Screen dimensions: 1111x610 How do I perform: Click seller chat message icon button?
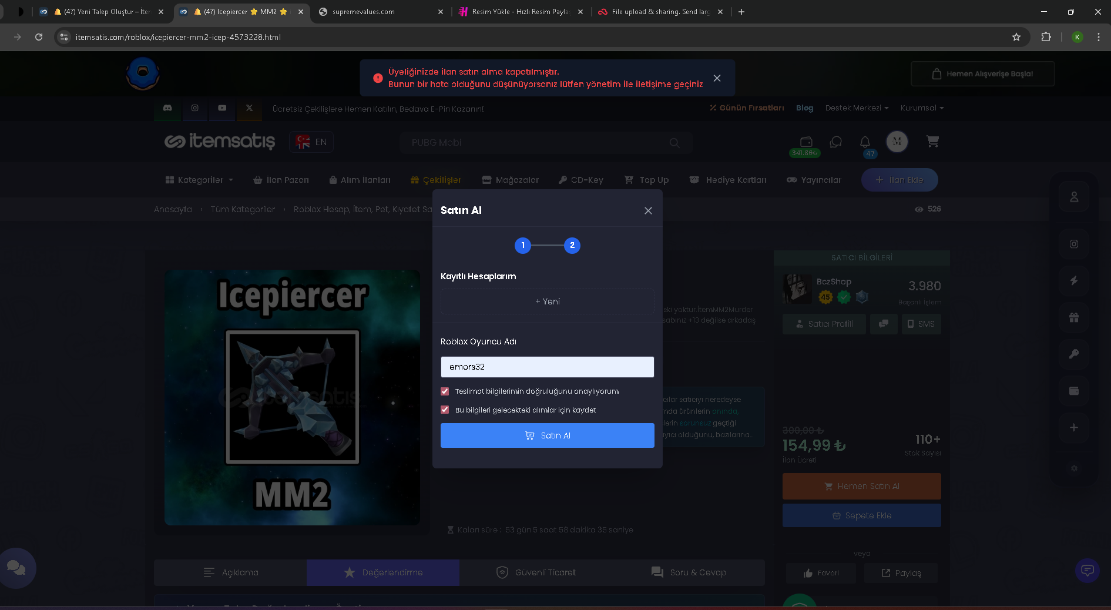point(884,324)
